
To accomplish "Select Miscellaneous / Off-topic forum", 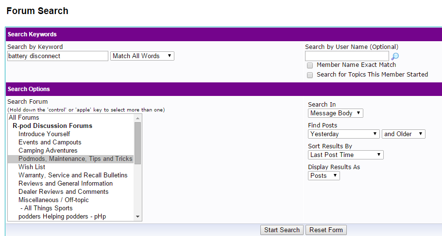I will tap(71, 200).
